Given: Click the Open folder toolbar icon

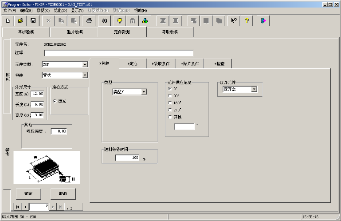Looking at the screenshot, I should click(x=20, y=21).
